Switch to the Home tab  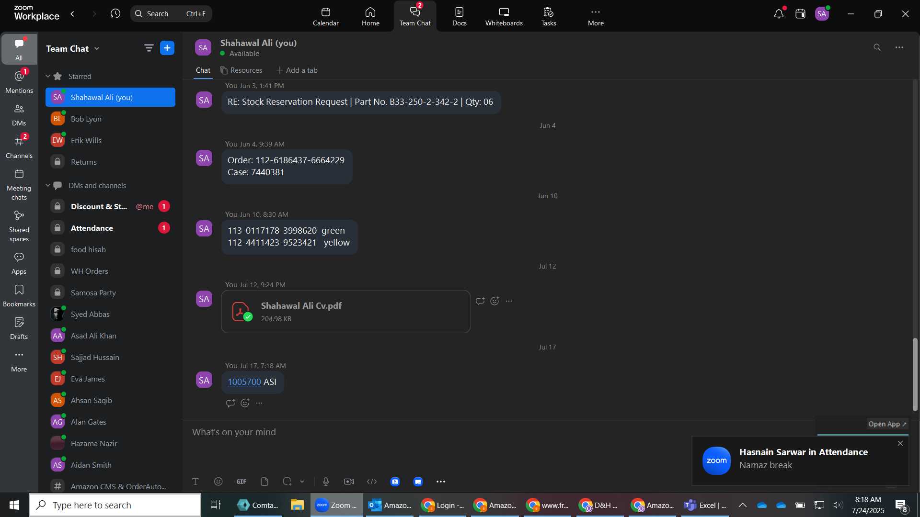click(370, 17)
